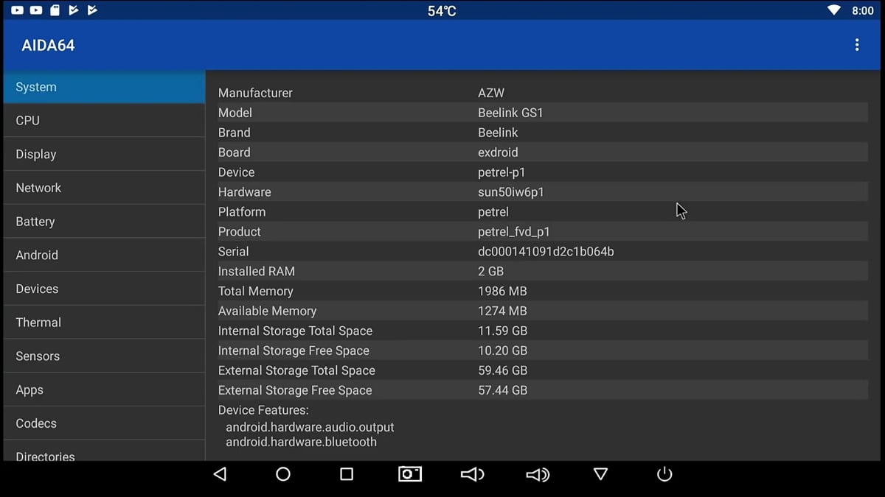Open the Directories category
This screenshot has width=885, height=497.
pyautogui.click(x=104, y=451)
